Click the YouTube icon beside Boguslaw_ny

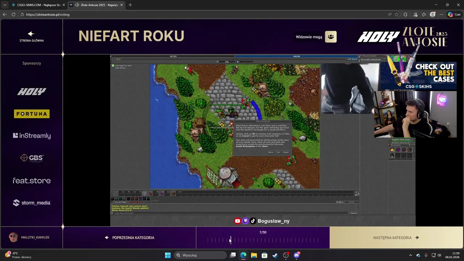pyautogui.click(x=237, y=221)
